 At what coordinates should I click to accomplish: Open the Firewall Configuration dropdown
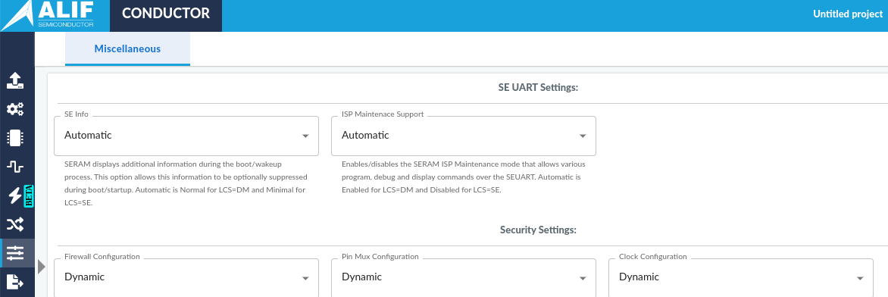pos(186,278)
